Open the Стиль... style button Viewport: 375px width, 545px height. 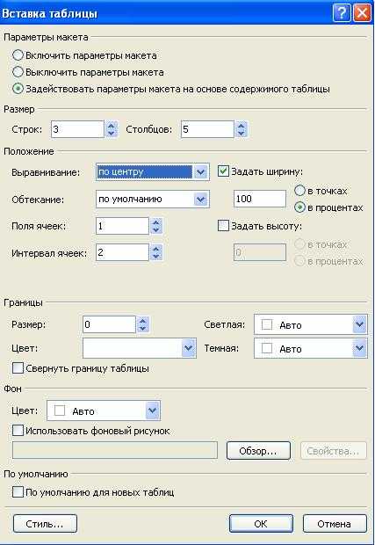45,524
